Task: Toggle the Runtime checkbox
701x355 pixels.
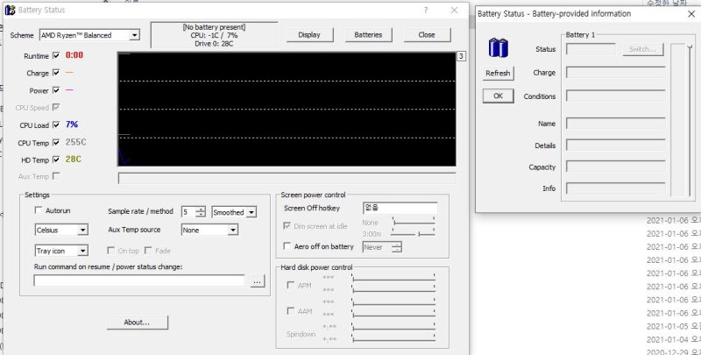Action: (57, 55)
